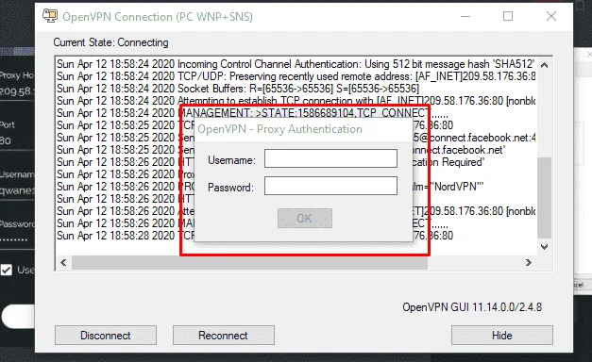Click the Proxy Host value in background window
The width and height of the screenshot is (592, 362).
pos(17,91)
